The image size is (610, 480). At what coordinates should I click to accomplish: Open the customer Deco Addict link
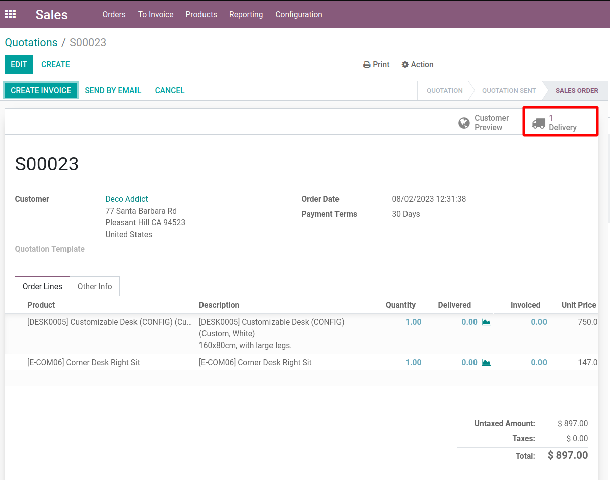(126, 199)
